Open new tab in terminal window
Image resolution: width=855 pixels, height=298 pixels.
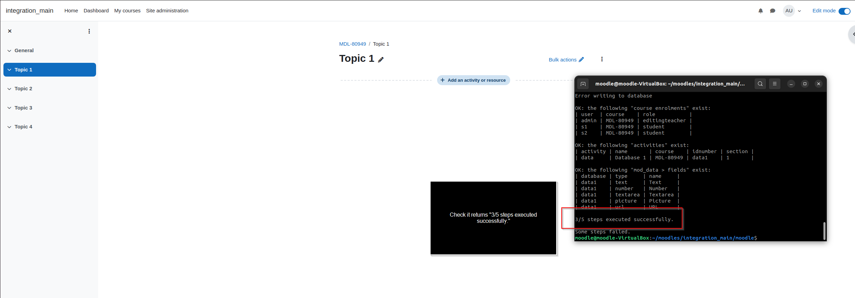[583, 84]
